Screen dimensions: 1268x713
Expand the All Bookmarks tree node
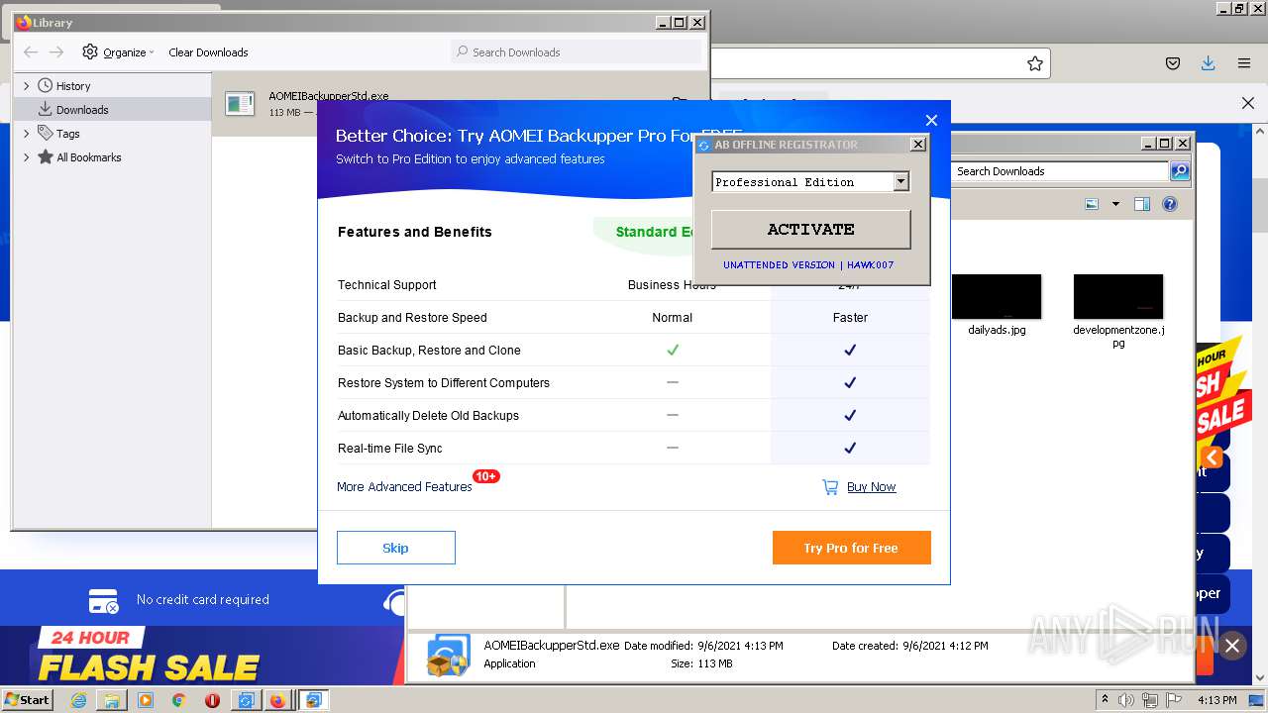coord(27,157)
